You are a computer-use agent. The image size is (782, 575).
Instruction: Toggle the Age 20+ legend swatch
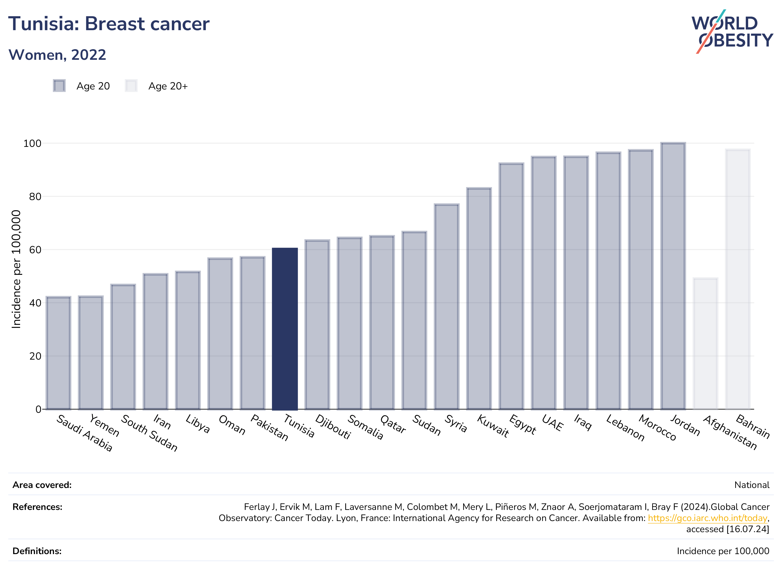(x=131, y=86)
